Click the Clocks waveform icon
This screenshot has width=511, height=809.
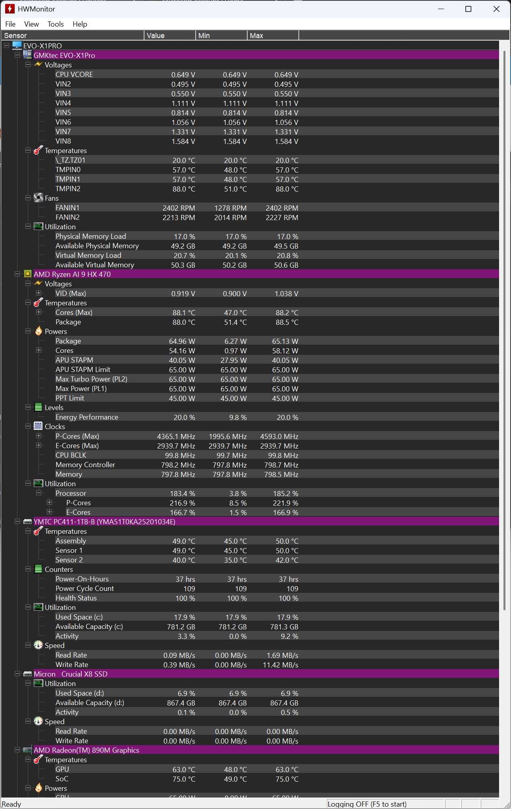(38, 426)
